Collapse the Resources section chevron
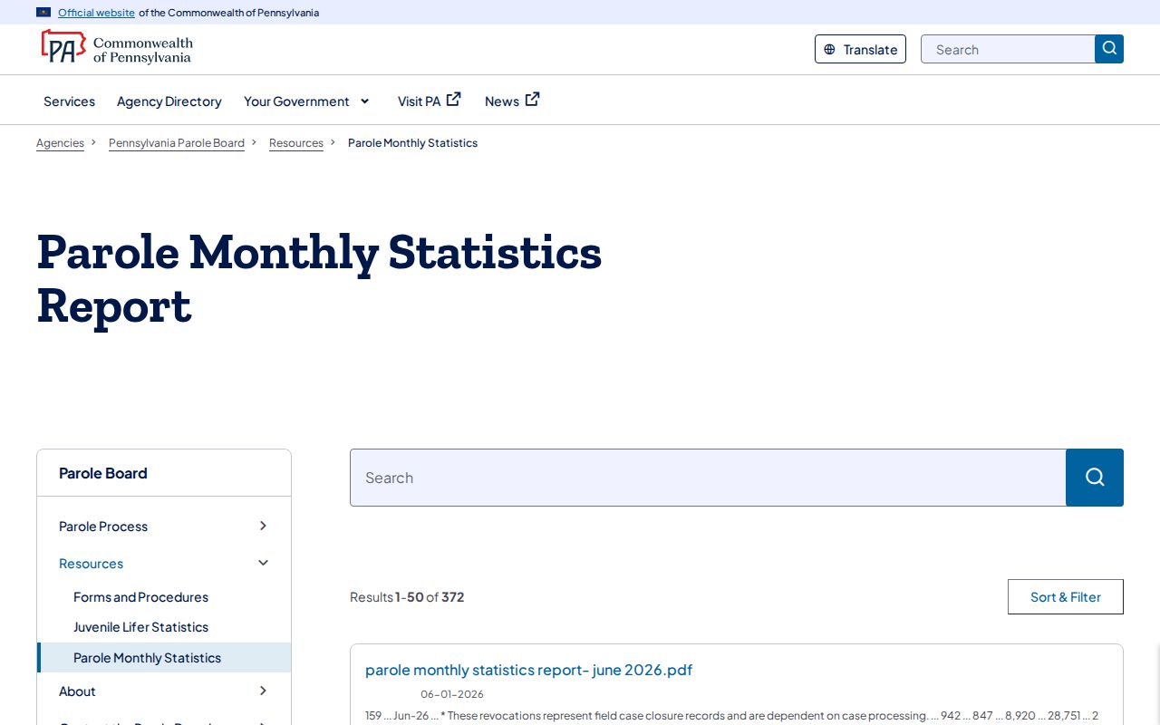 point(263,563)
